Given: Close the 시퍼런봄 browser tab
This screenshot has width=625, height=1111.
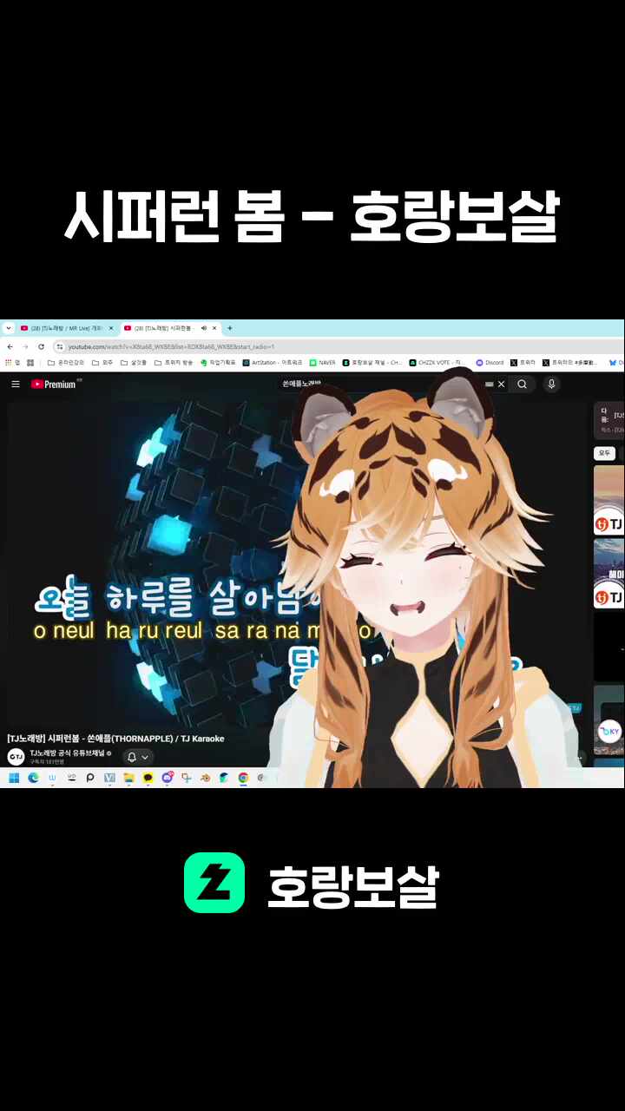Looking at the screenshot, I should [214, 328].
